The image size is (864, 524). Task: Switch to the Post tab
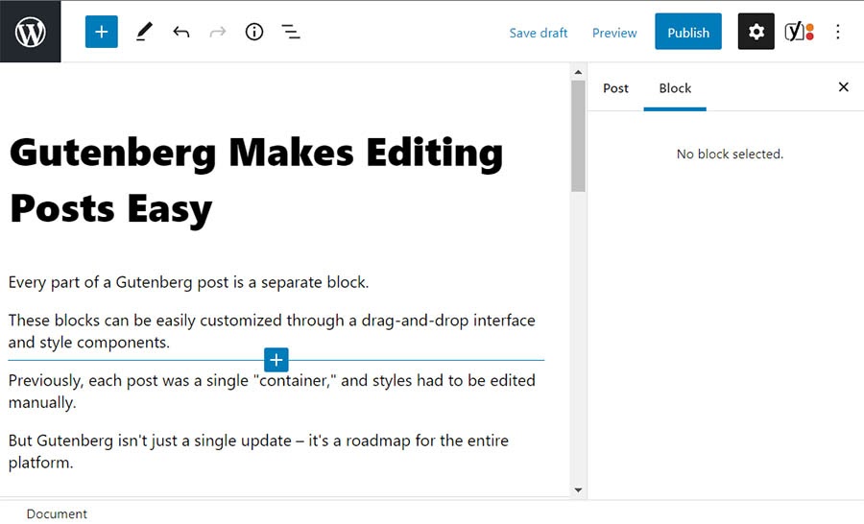point(615,88)
